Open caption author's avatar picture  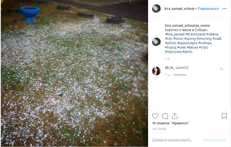point(156,42)
